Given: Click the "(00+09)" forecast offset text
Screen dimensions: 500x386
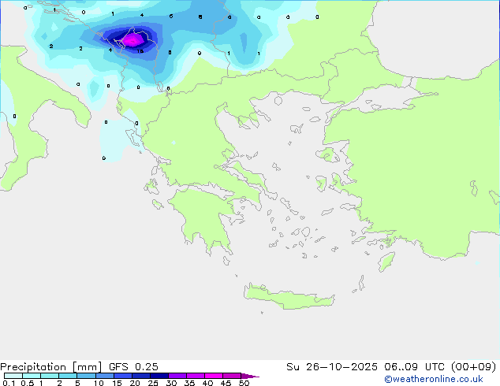Looking at the screenshot, I should coord(473,367).
